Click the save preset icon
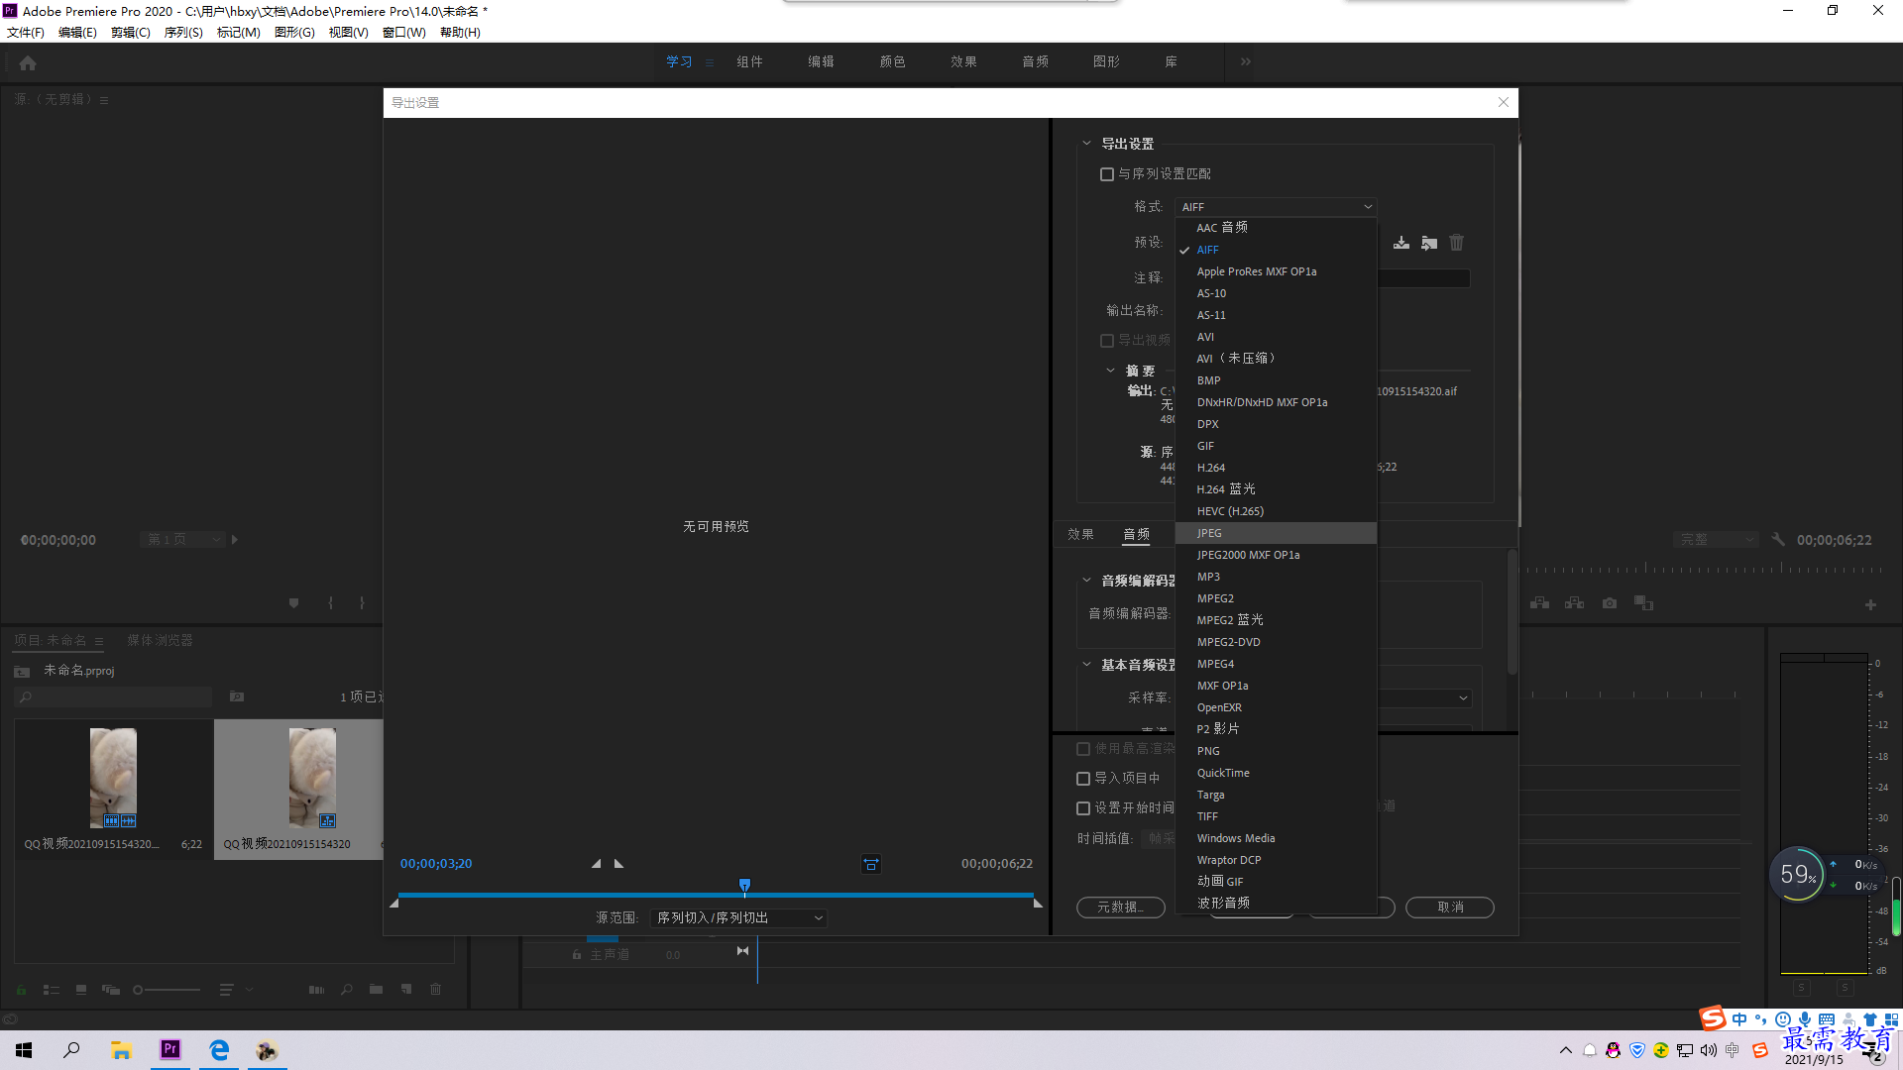 point(1401,243)
